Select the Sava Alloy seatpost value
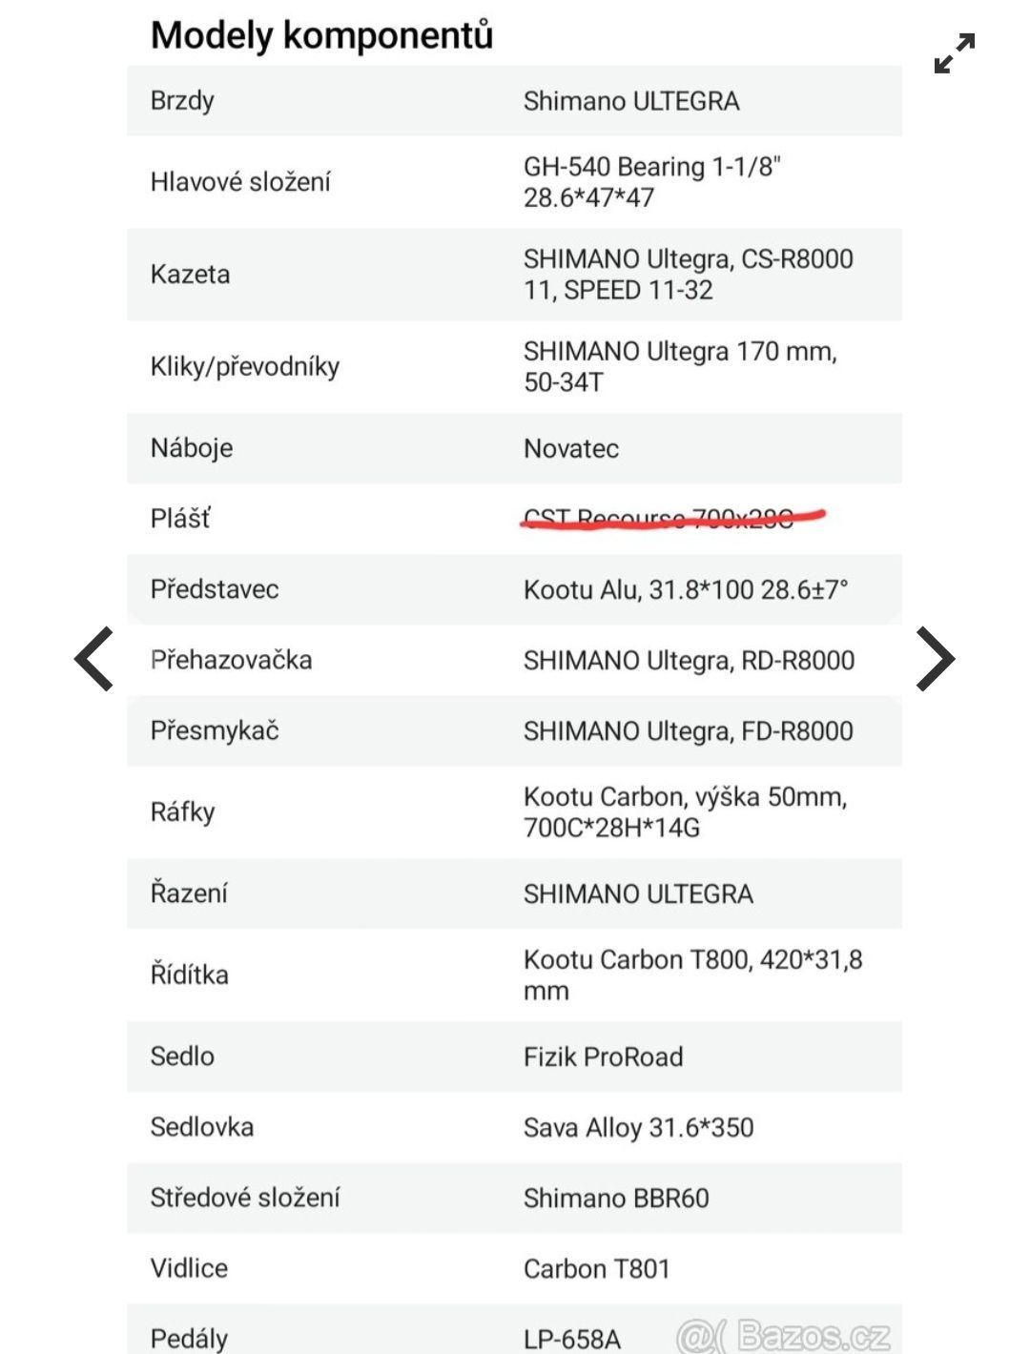The height and width of the screenshot is (1354, 1030). click(x=638, y=1127)
